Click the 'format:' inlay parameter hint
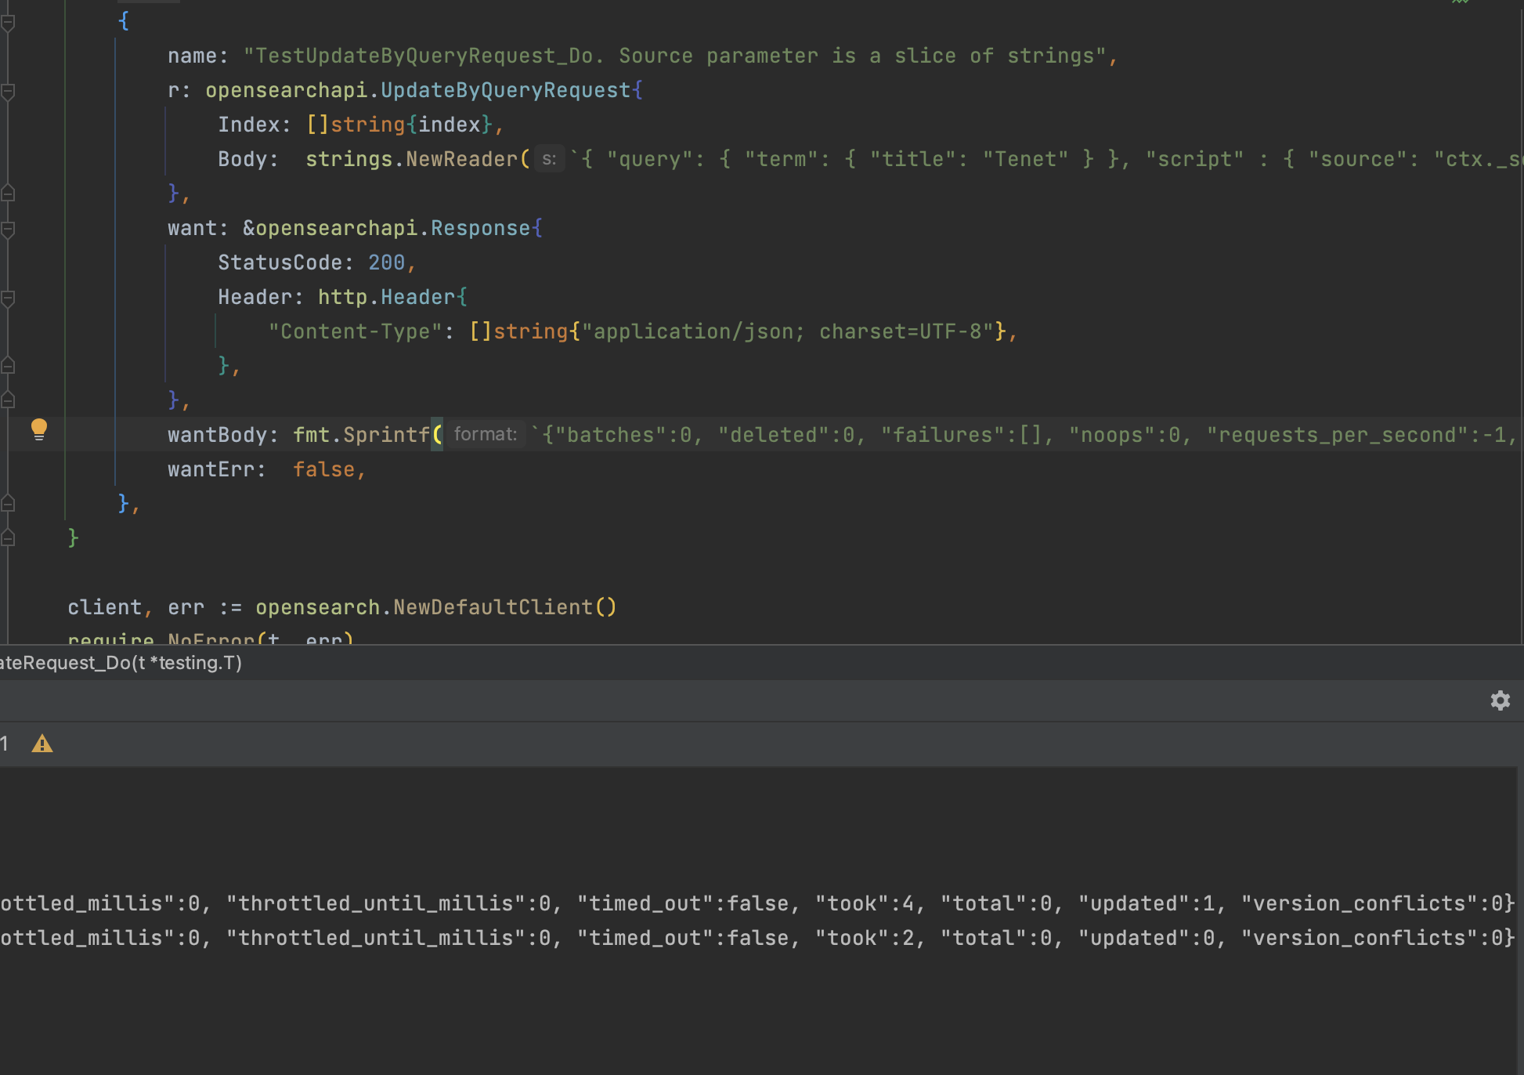Screen dimensions: 1524x1075 tap(486, 434)
